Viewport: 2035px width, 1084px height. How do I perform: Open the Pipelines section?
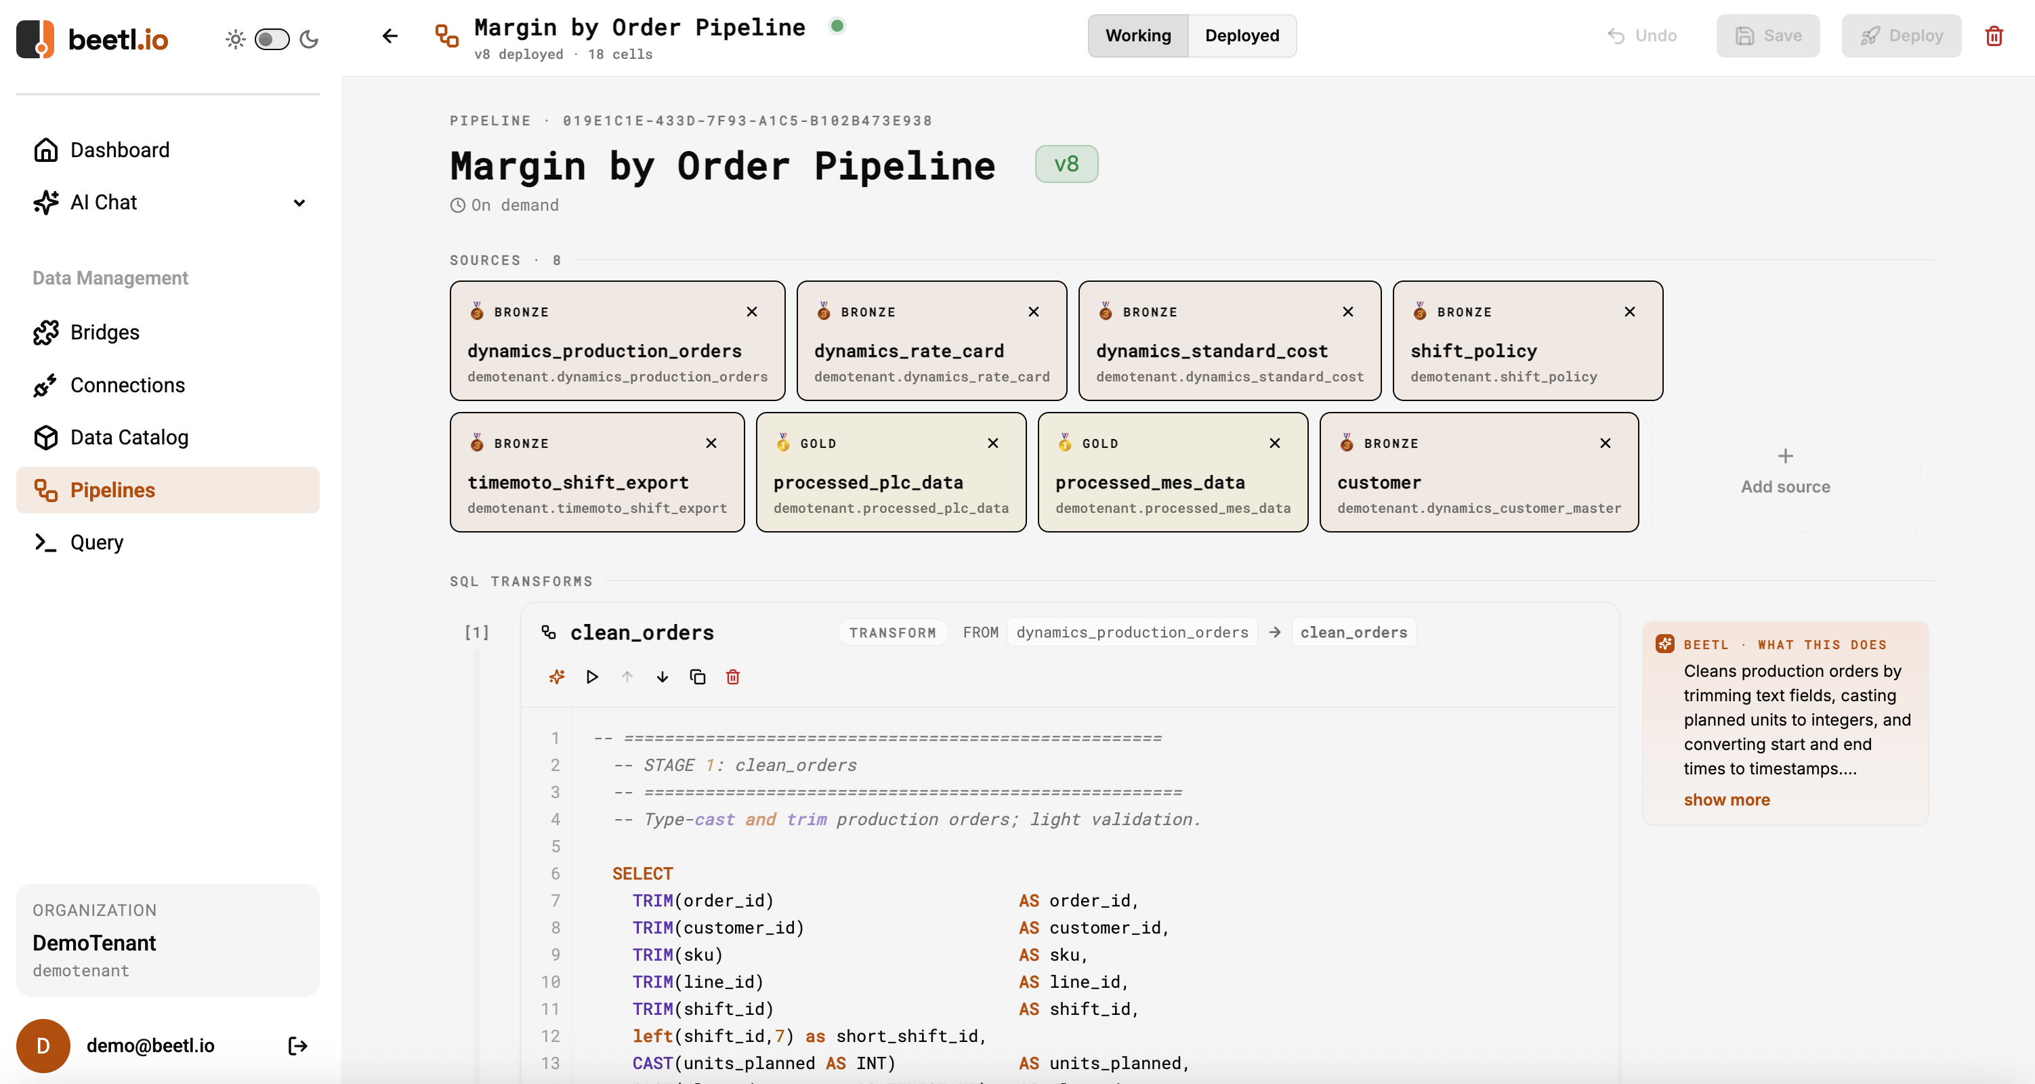pyautogui.click(x=167, y=490)
